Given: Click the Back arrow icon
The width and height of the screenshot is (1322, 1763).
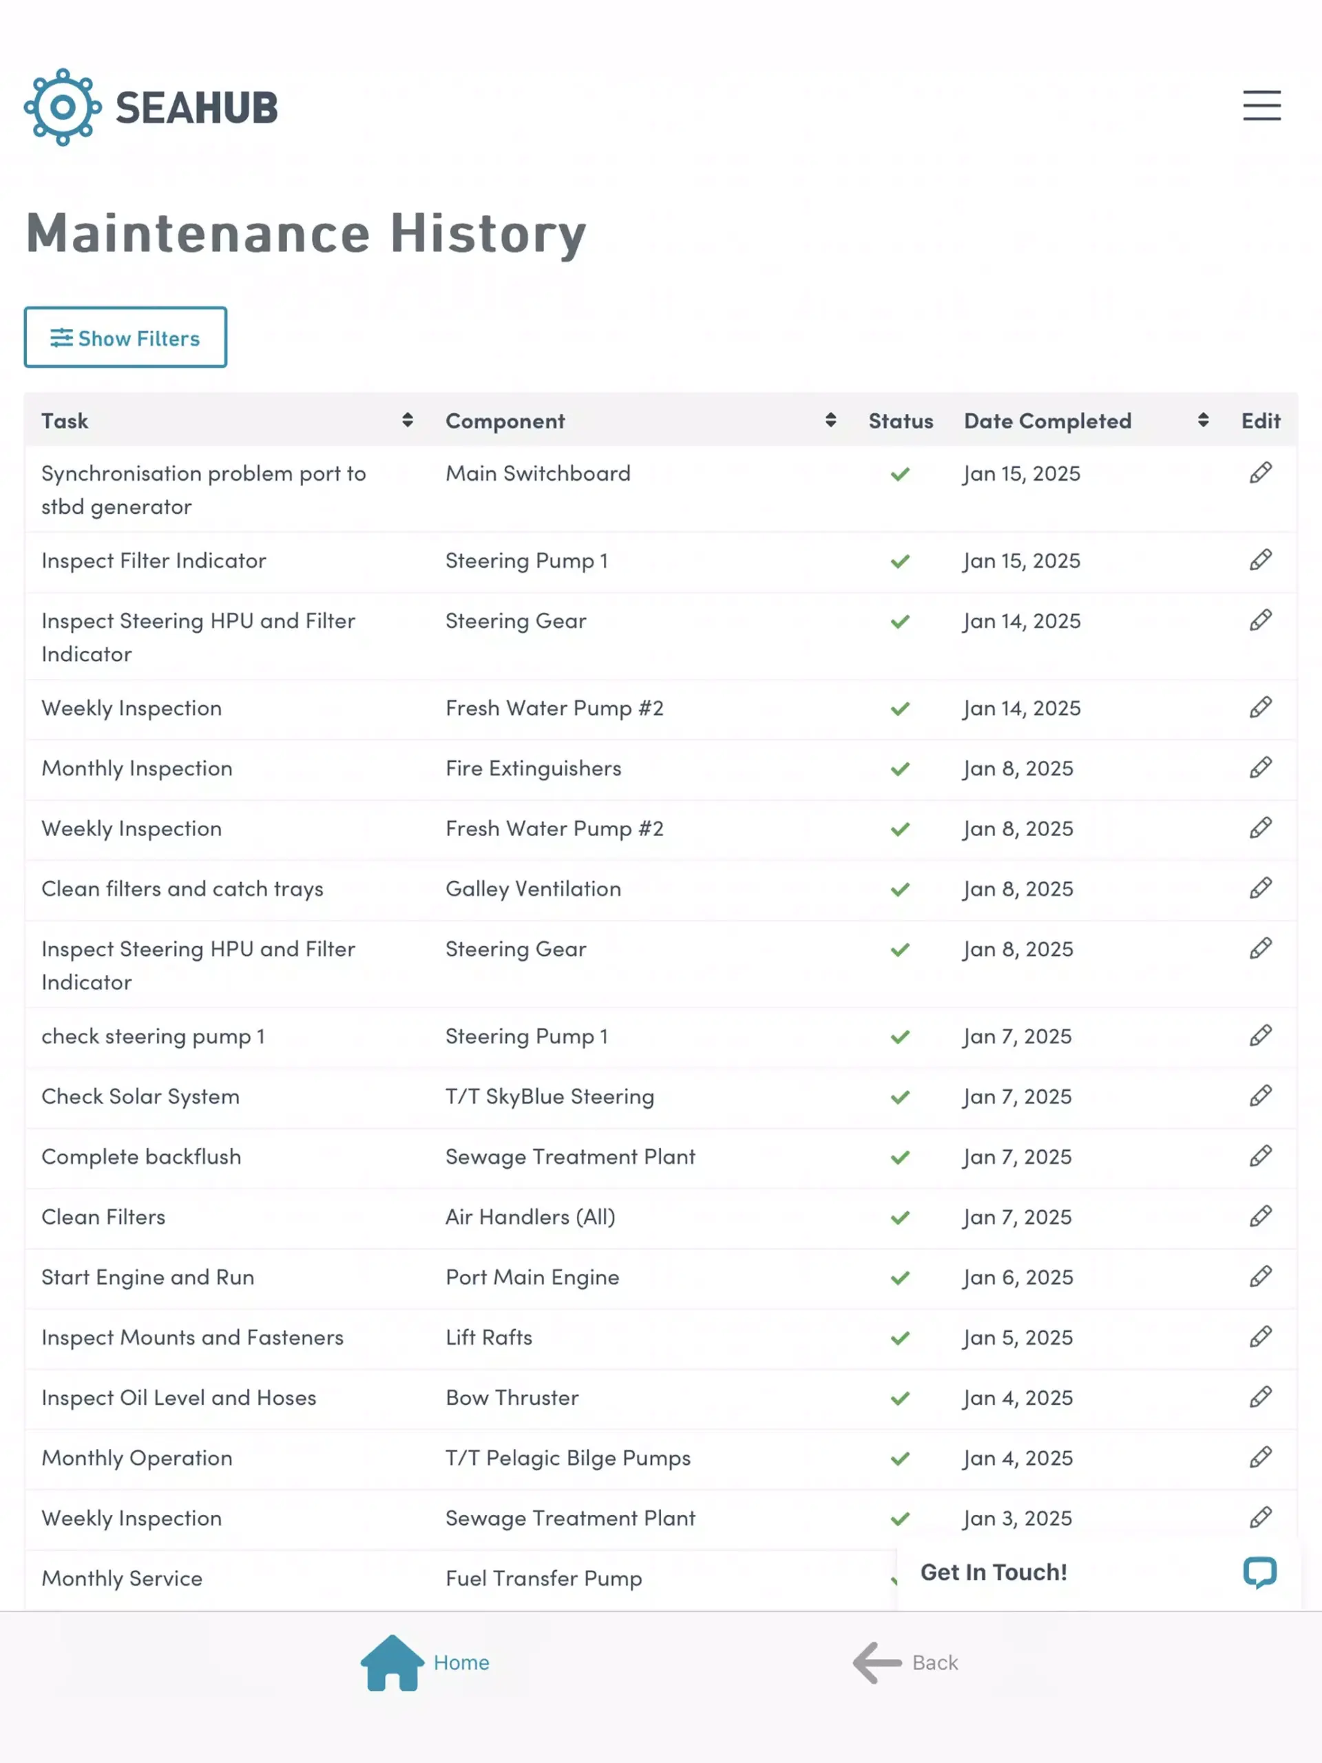Looking at the screenshot, I should tap(877, 1662).
